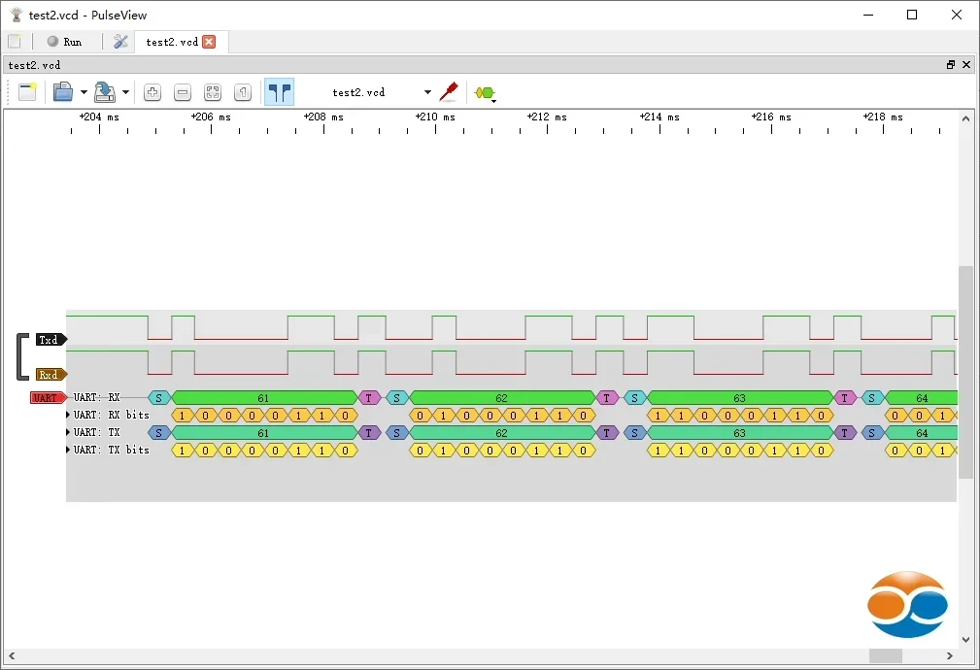Click the Run capture button

coord(64,41)
